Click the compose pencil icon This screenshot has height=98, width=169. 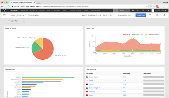pyautogui.click(x=138, y=10)
